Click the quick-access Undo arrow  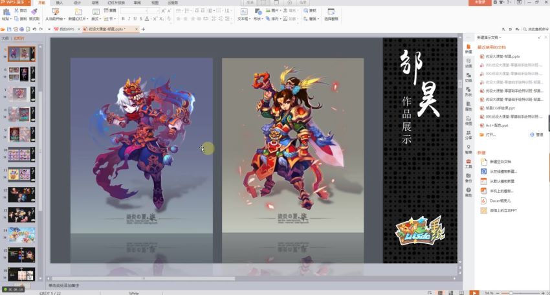point(34,29)
